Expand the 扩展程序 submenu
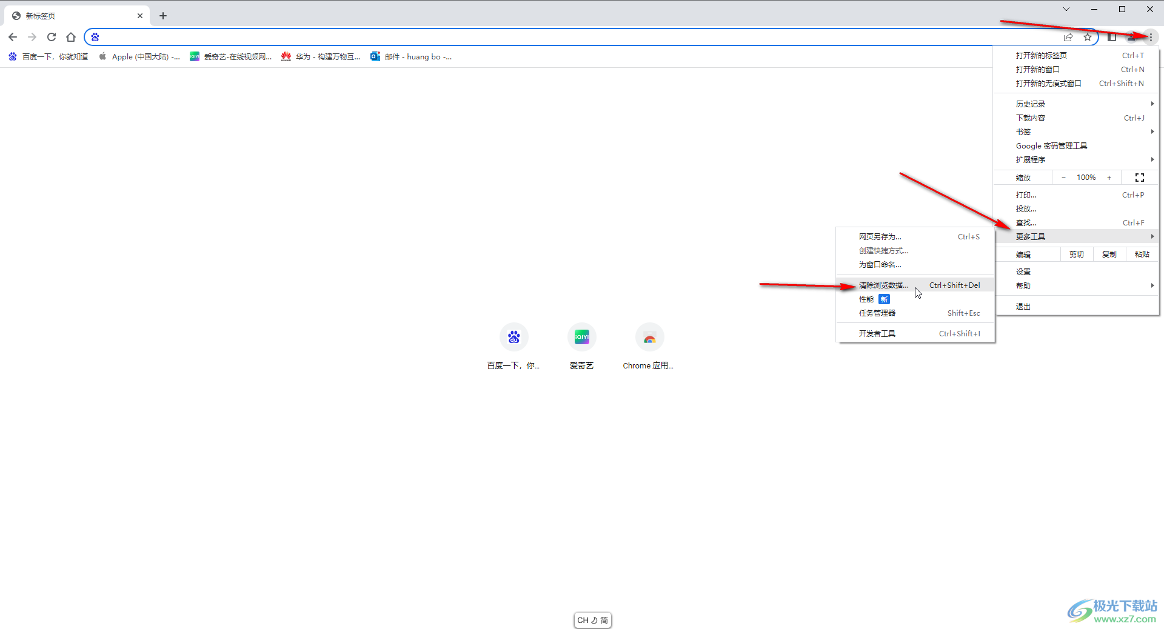 (x=1076, y=159)
